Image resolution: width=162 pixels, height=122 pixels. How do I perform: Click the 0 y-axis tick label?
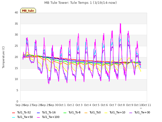pyautogui.click(x=17, y=101)
